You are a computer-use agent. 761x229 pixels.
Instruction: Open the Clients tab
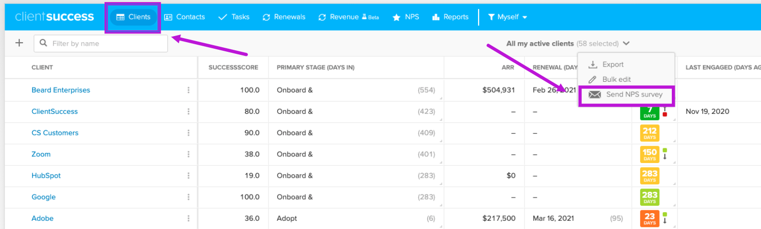(x=134, y=17)
